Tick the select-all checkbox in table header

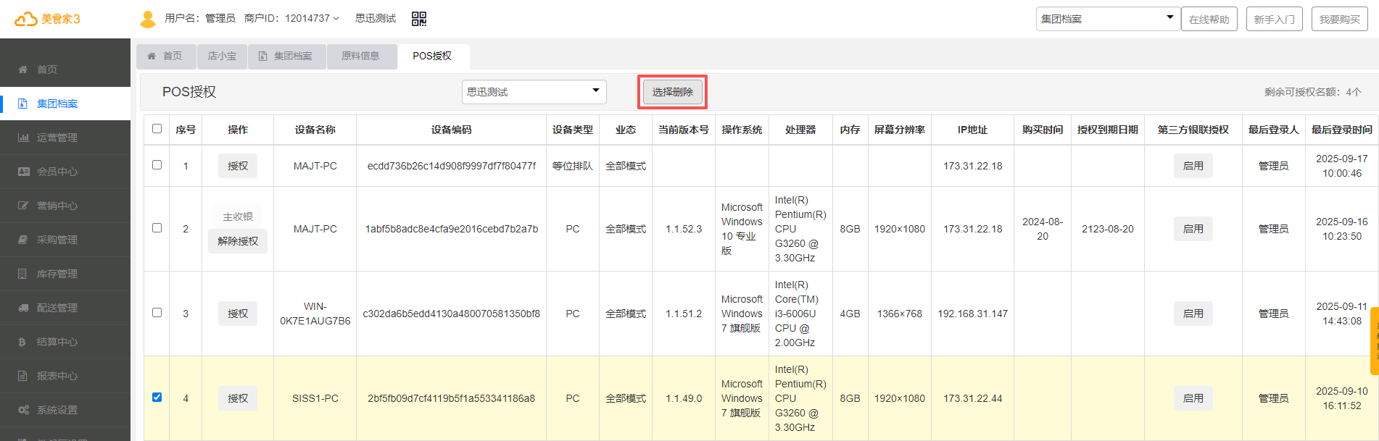(157, 129)
